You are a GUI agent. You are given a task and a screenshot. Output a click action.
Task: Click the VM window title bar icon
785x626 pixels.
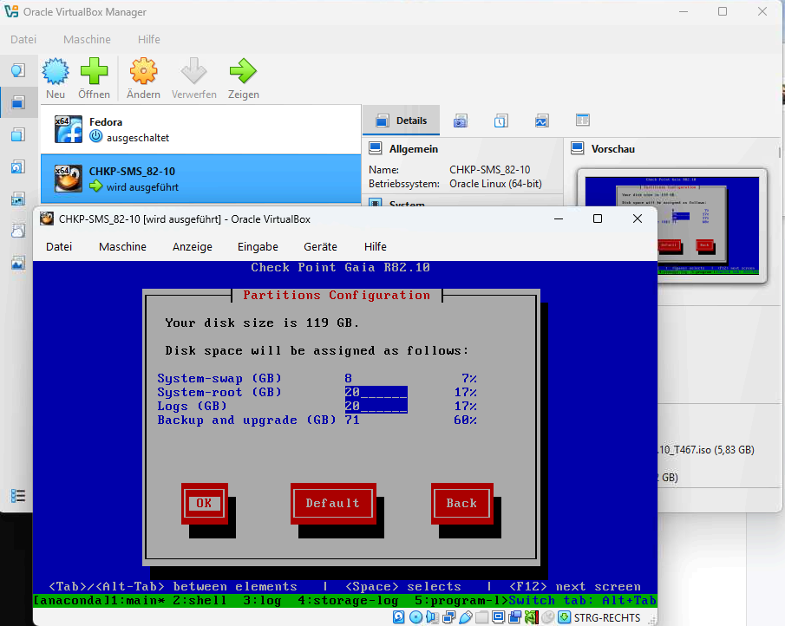coord(47,218)
